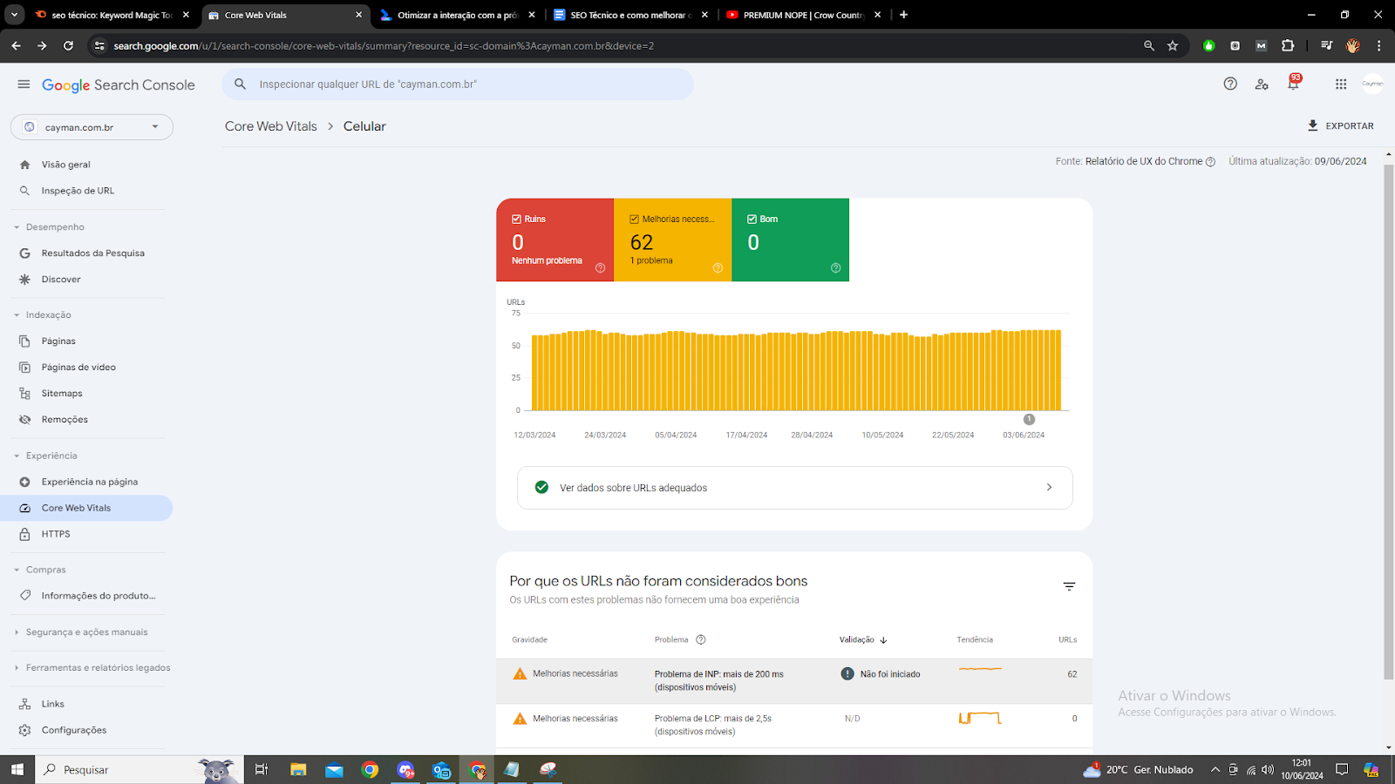Screen dimensions: 1395x784
Task: Click the zoom magnifier in address bar
Action: point(1149,46)
